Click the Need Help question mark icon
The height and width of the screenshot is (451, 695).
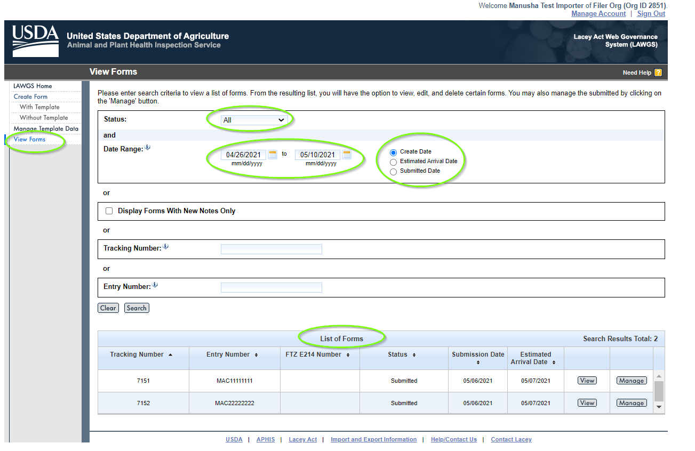pos(658,73)
